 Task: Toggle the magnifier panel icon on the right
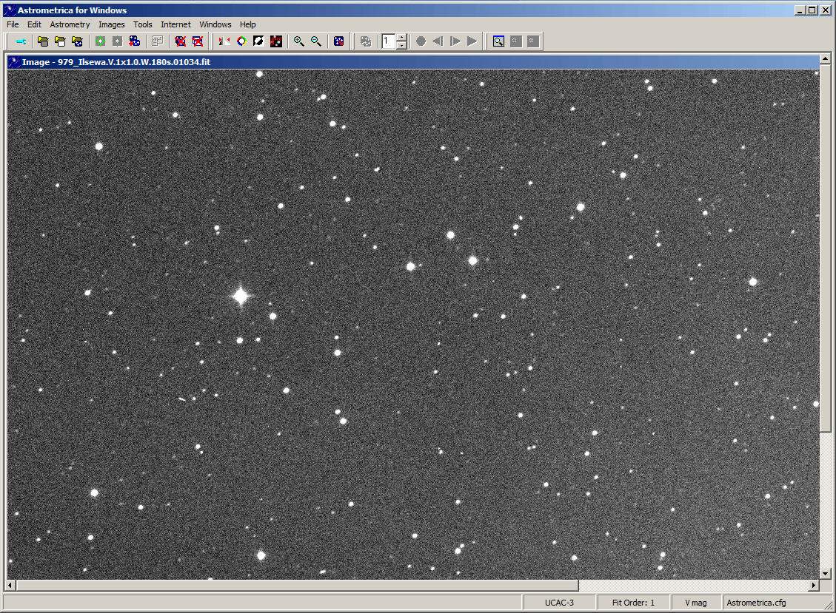(498, 41)
